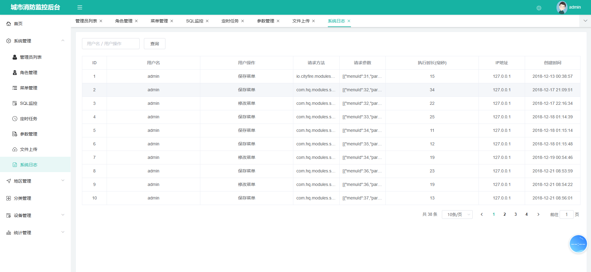Image resolution: width=591 pixels, height=272 pixels.
Task: Click the 查询 search button
Action: (x=155, y=44)
